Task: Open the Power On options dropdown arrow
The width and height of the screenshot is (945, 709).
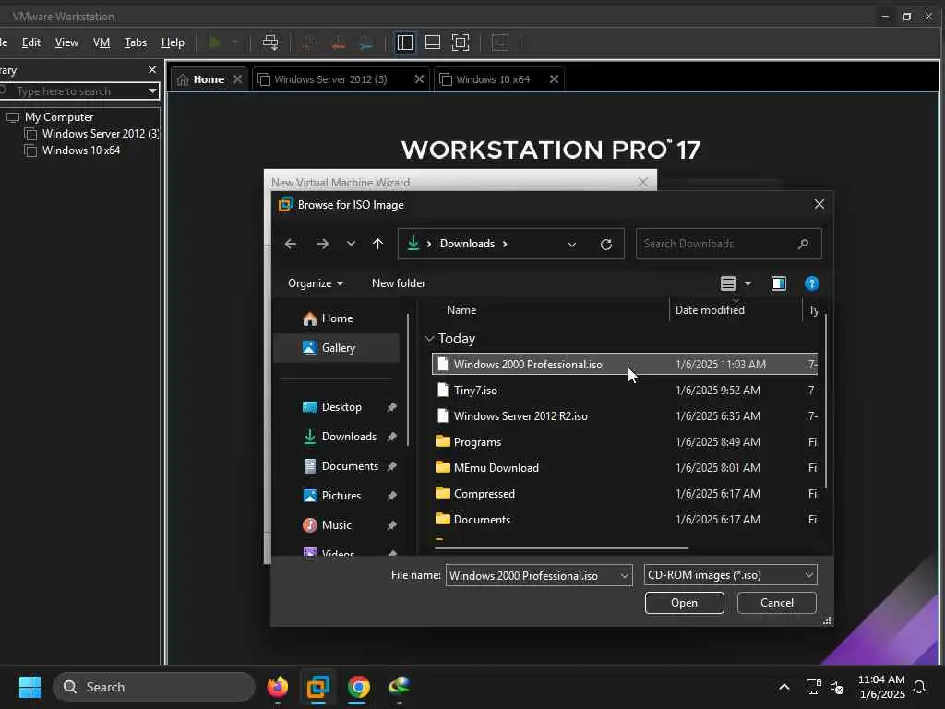Action: coord(235,42)
